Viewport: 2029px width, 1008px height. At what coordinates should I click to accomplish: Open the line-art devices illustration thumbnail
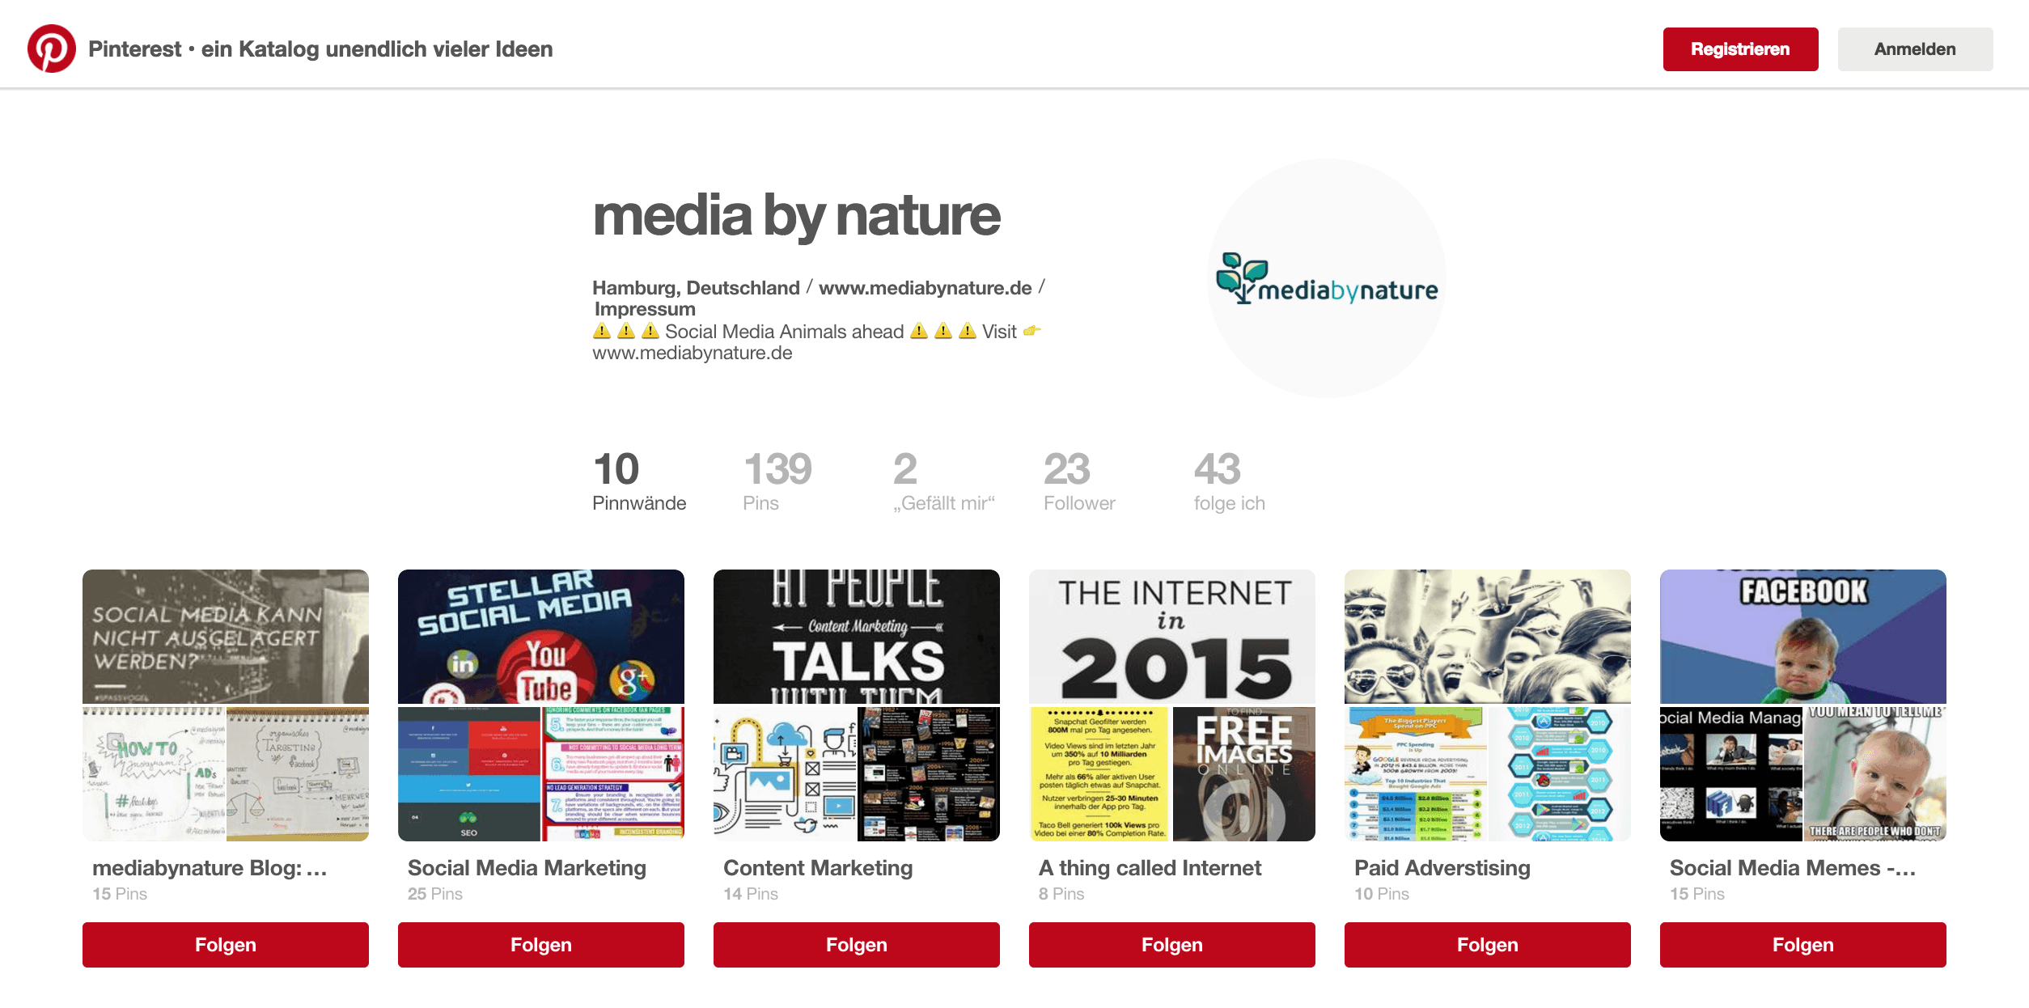tap(784, 774)
